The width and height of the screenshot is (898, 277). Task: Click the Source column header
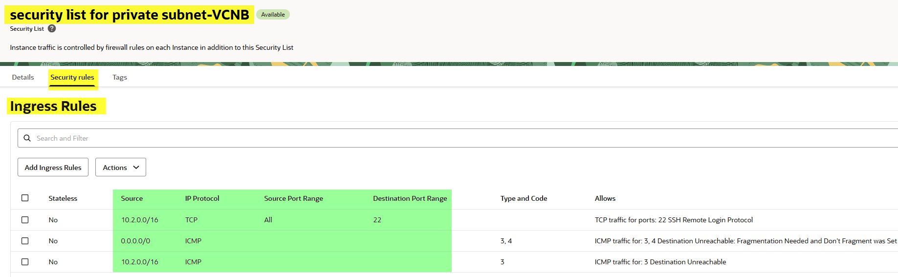(132, 198)
